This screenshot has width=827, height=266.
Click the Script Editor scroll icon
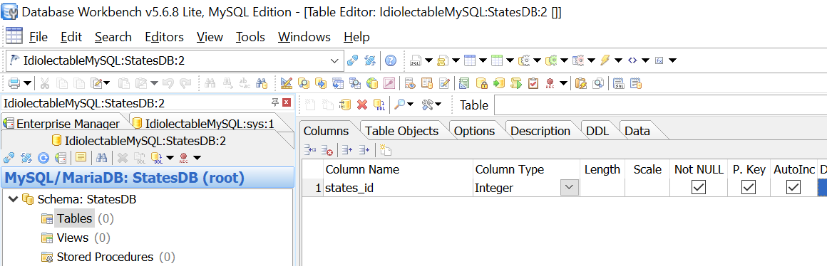click(443, 60)
